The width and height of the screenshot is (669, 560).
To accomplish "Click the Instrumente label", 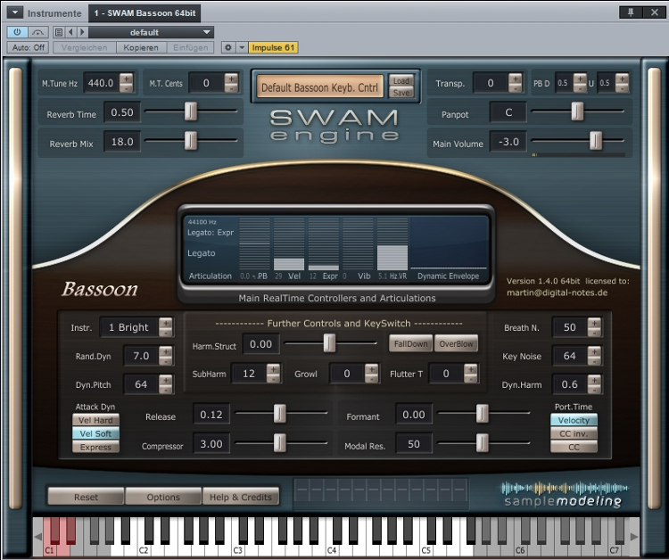I will click(54, 13).
